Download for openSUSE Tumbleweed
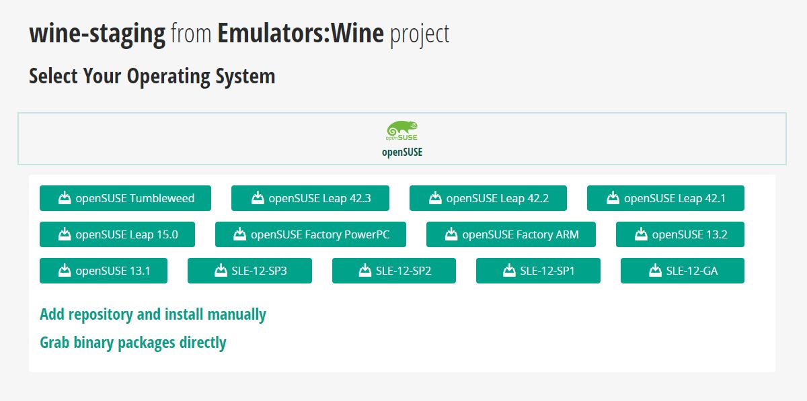Screen dimensions: 807x401 click(x=125, y=198)
